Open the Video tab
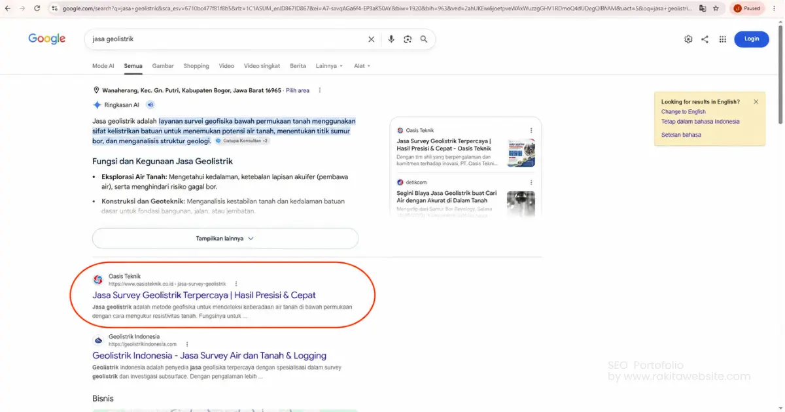This screenshot has height=412, width=785. (x=226, y=66)
